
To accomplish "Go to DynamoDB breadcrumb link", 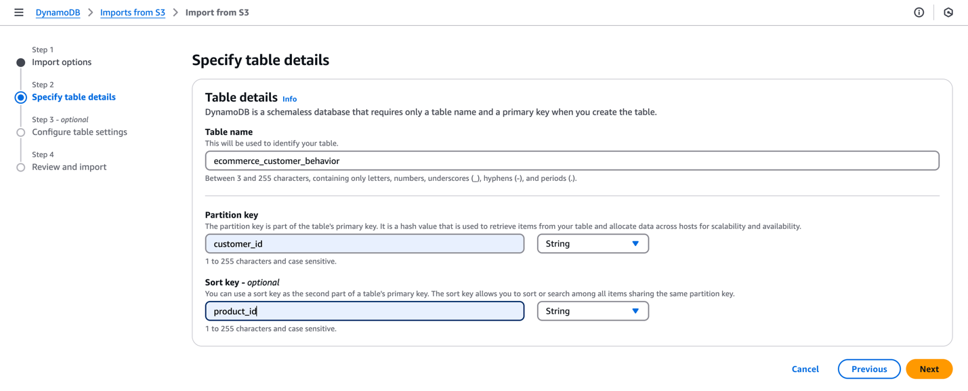I will [58, 12].
